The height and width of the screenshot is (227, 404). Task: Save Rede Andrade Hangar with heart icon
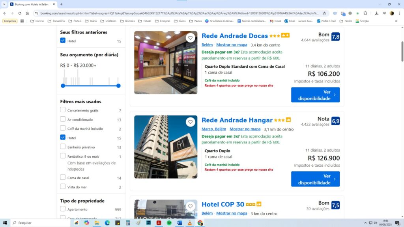(x=191, y=122)
